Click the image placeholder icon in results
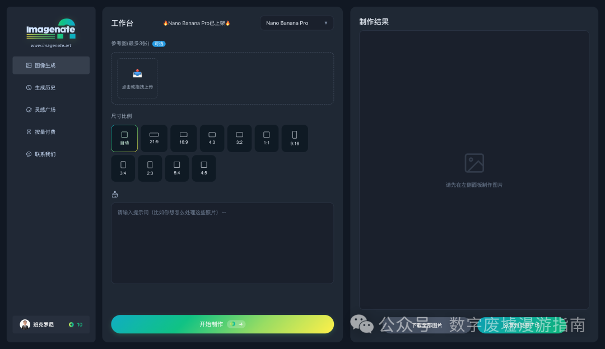This screenshot has width=605, height=349. point(474,163)
